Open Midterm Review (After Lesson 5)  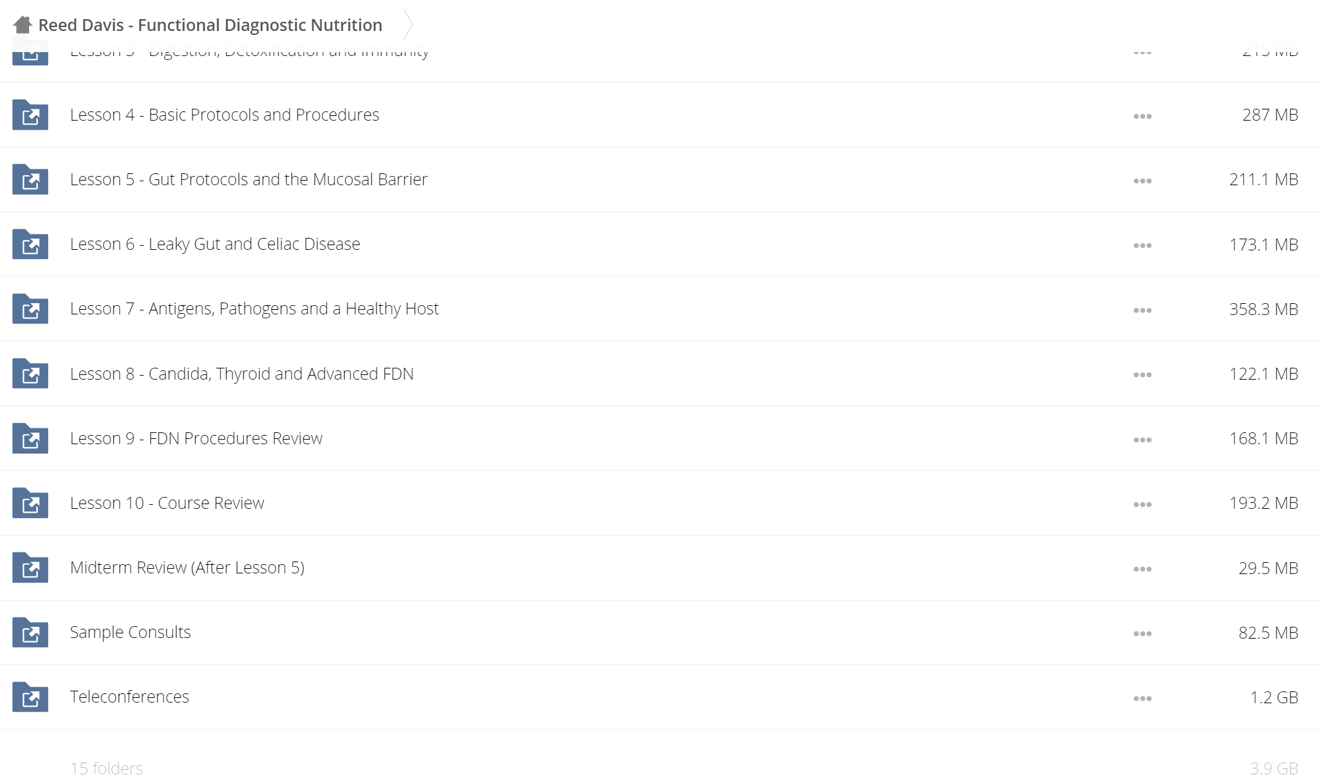(187, 567)
